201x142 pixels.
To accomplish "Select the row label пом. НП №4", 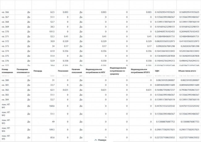I will [x=6, y=130].
